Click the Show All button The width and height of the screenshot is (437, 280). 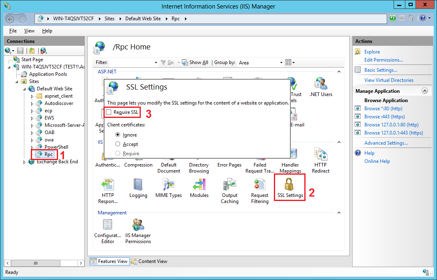pyautogui.click(x=195, y=62)
